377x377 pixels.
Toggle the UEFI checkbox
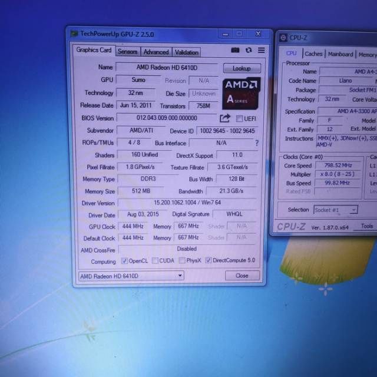pos(239,118)
